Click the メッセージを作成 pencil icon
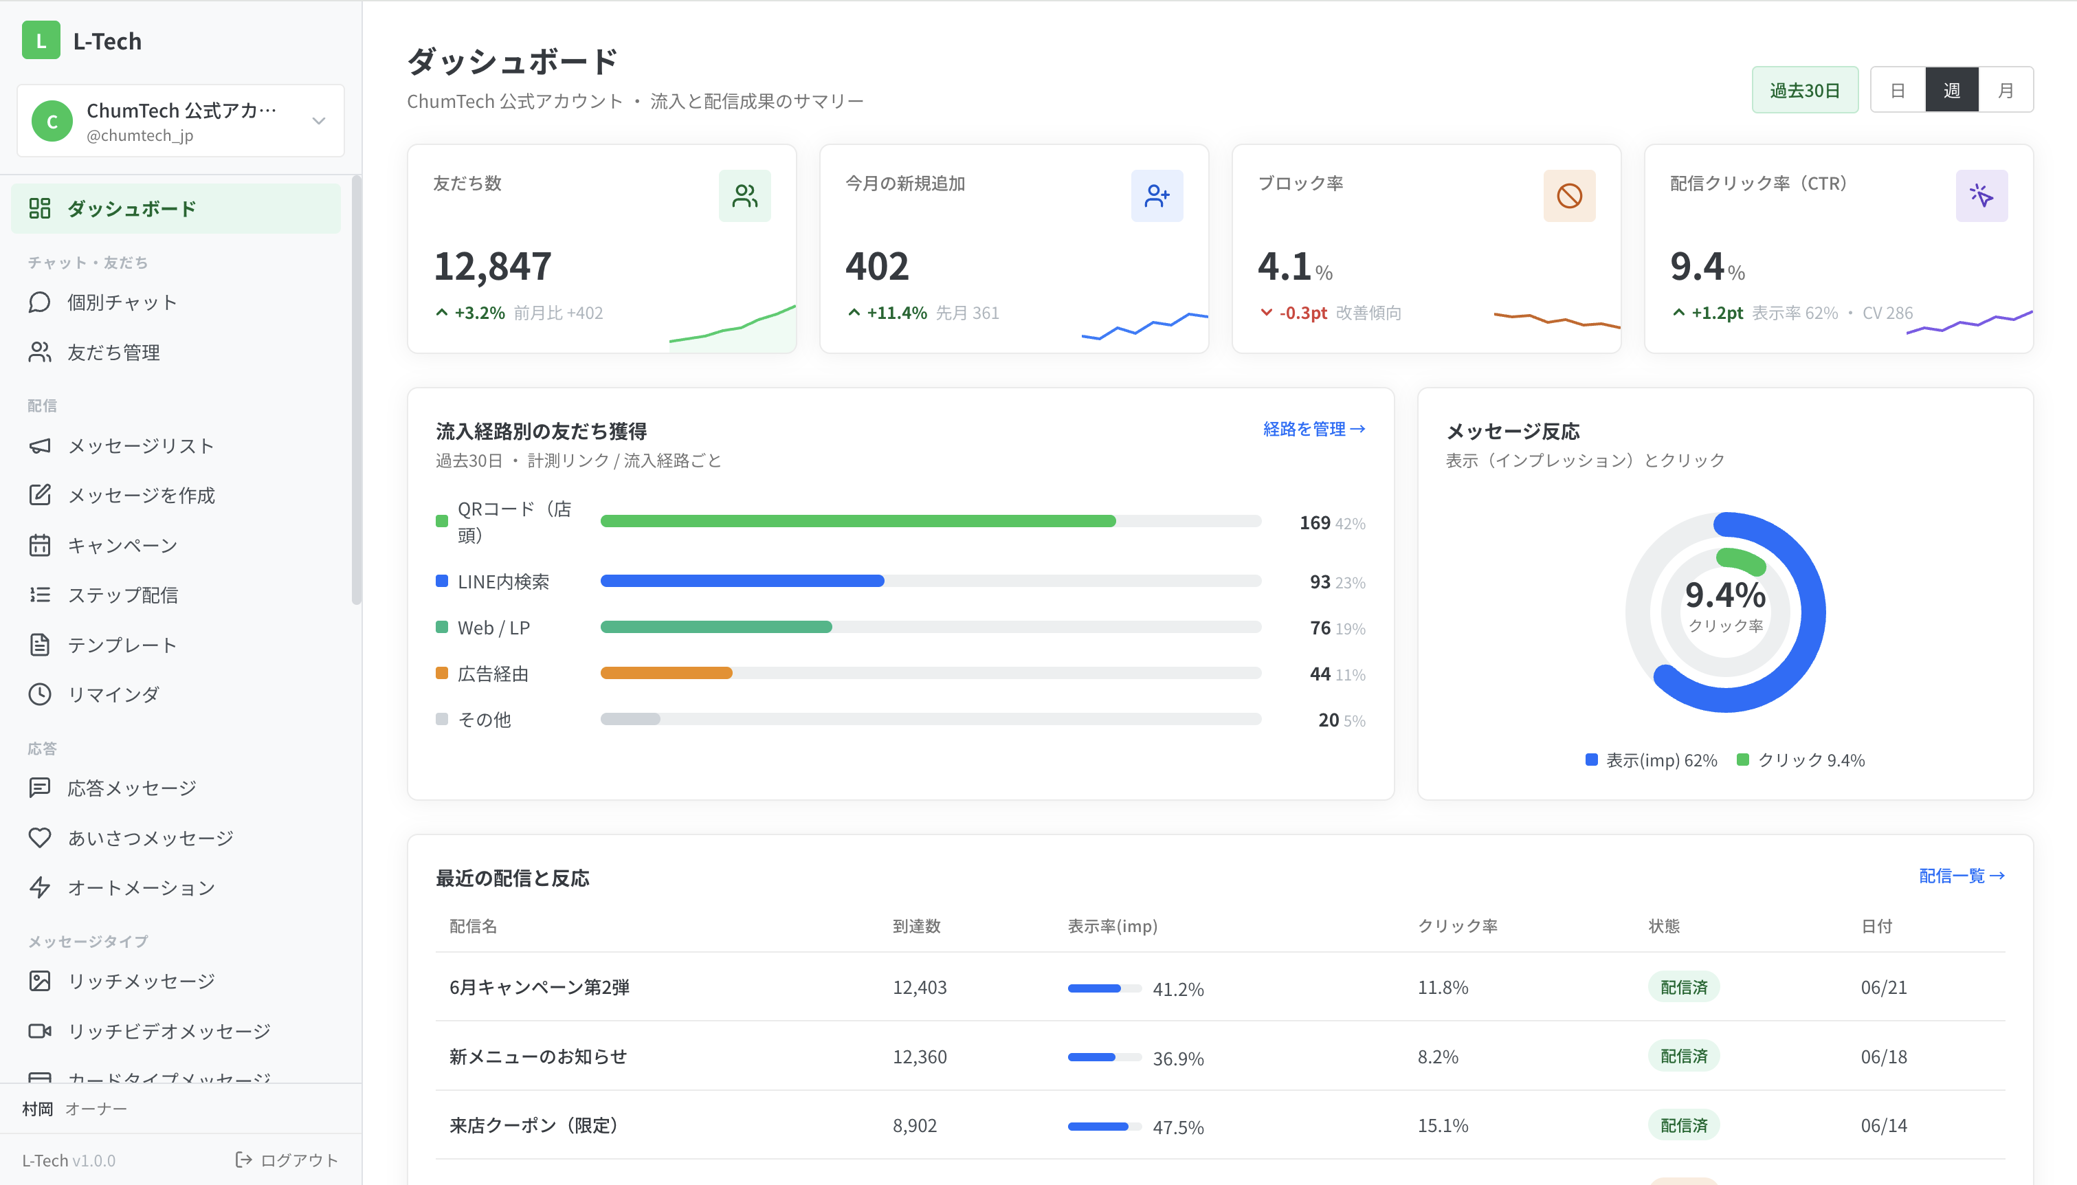 click(40, 495)
